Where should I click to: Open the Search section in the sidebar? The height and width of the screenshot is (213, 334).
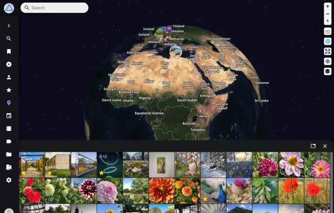pos(9,38)
